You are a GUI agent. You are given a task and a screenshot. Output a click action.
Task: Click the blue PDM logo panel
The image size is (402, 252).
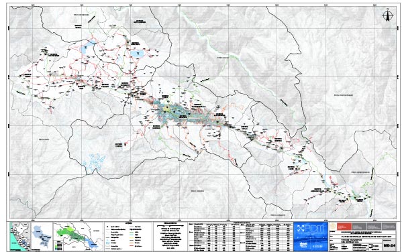pos(311,237)
